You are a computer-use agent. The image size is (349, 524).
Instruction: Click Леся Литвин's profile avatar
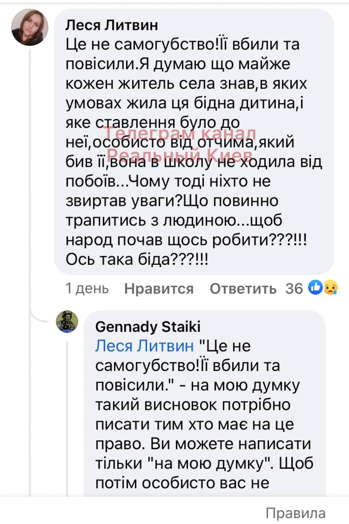29,27
